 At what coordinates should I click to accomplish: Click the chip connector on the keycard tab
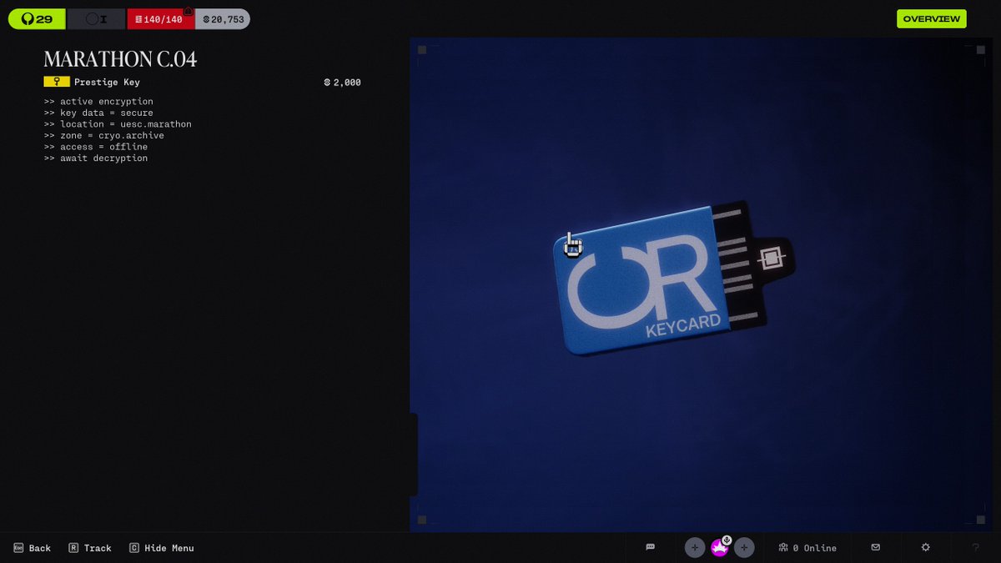point(771,259)
